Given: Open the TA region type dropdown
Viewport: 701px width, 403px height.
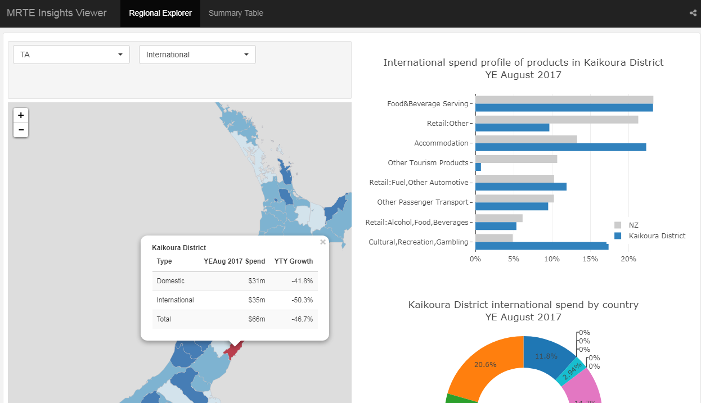Looking at the screenshot, I should (x=71, y=55).
